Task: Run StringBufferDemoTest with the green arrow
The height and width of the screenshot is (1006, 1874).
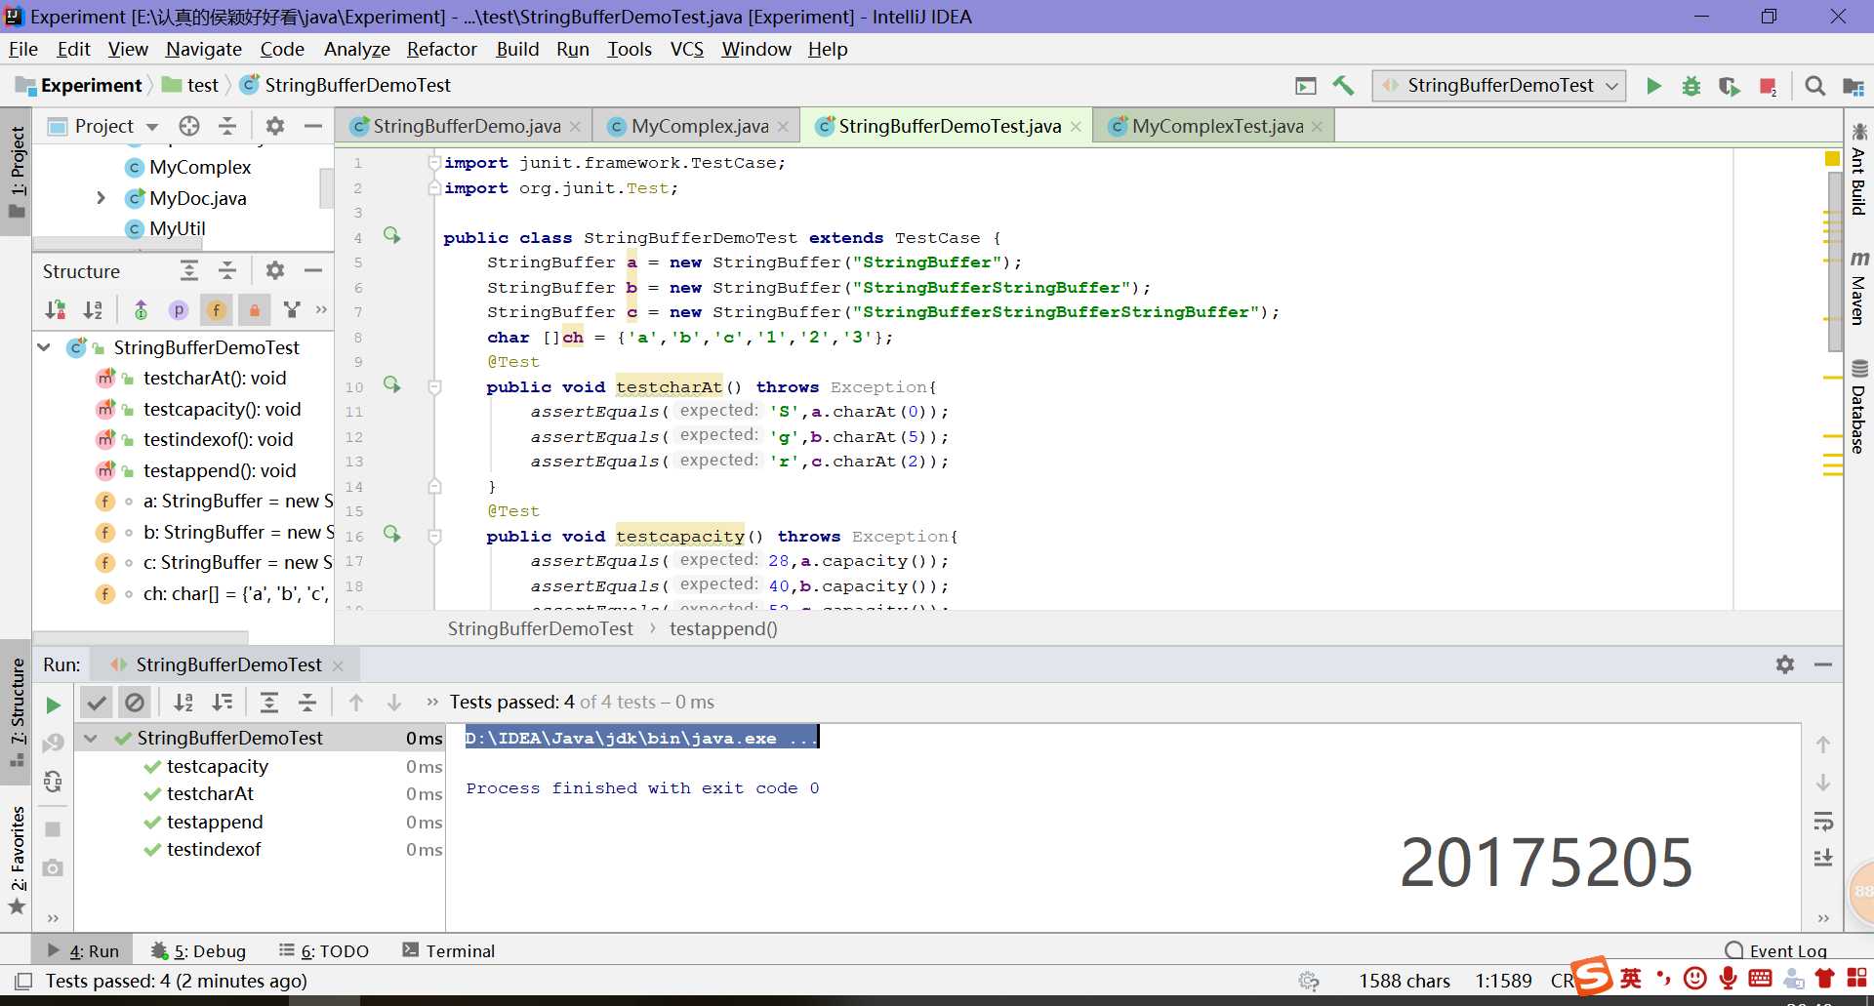Action: pos(1653,86)
